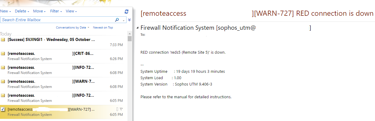Click the category icon on the selected message
The image size is (375, 121).
(117, 109)
